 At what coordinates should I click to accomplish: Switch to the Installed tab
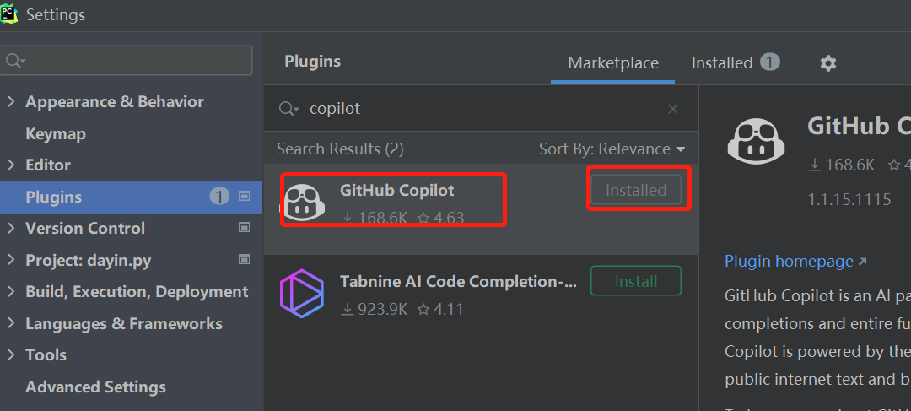point(736,62)
